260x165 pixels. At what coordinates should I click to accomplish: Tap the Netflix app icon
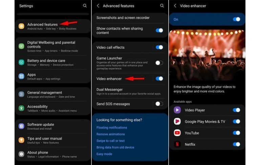point(177,144)
